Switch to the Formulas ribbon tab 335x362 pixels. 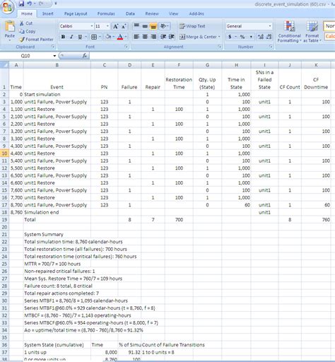click(x=106, y=13)
